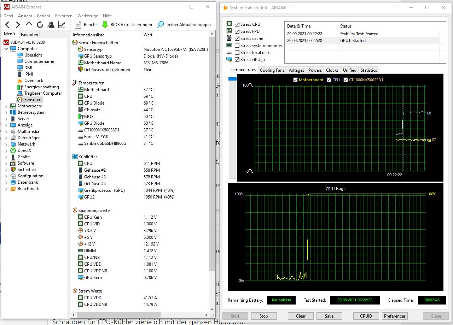Enable the Stress local disks checkbox
The width and height of the screenshot is (453, 325).
coord(237,53)
